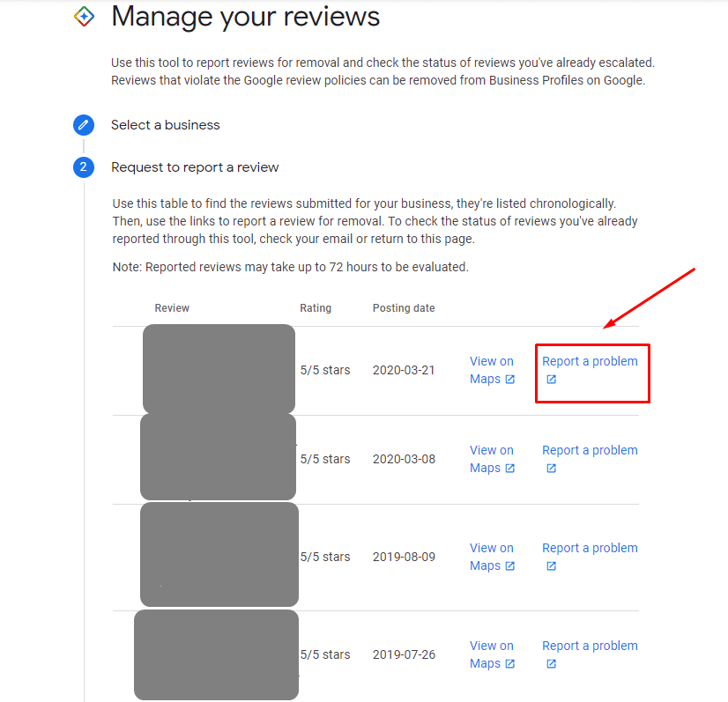Click external-link icon under 2020-03-21 Report a problem
This screenshot has height=702, width=728.
click(551, 380)
